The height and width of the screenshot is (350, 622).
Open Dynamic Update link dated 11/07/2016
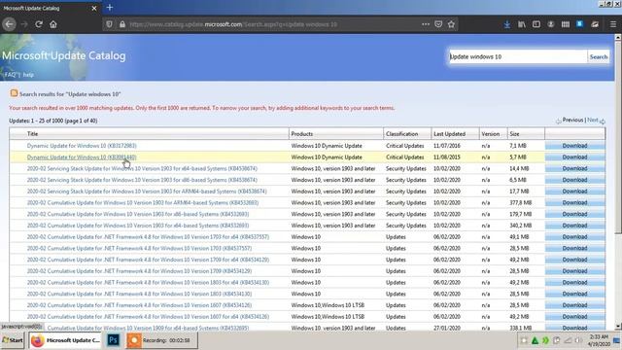(82, 146)
